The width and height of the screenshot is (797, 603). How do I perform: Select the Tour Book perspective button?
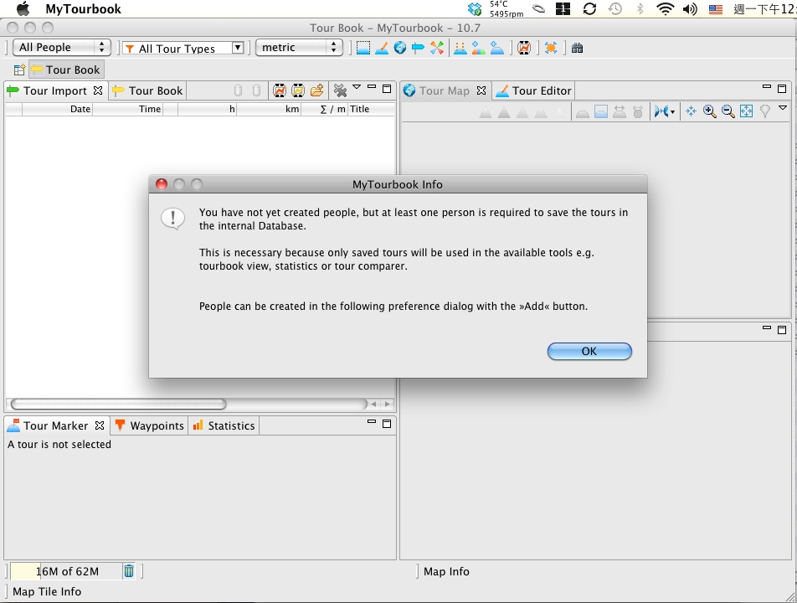pos(66,70)
